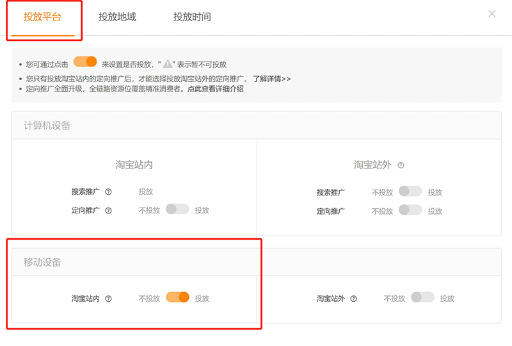Turn off mobile 淘宝站内 toggle
Image resolution: width=512 pixels, height=346 pixels.
tap(177, 297)
